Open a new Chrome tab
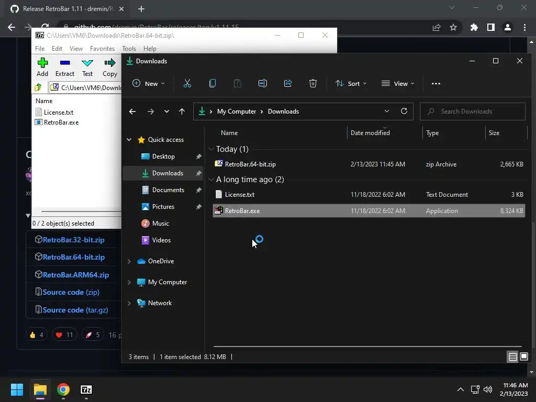The width and height of the screenshot is (536, 402). pyautogui.click(x=141, y=9)
